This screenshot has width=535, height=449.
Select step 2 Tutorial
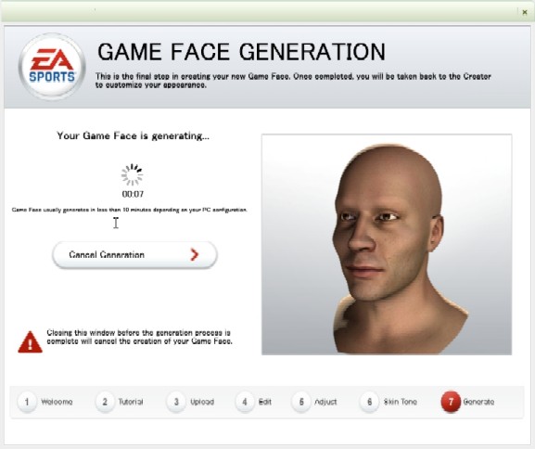[120, 402]
